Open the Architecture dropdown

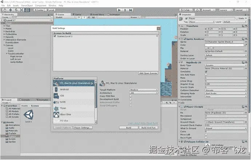click(x=143, y=93)
